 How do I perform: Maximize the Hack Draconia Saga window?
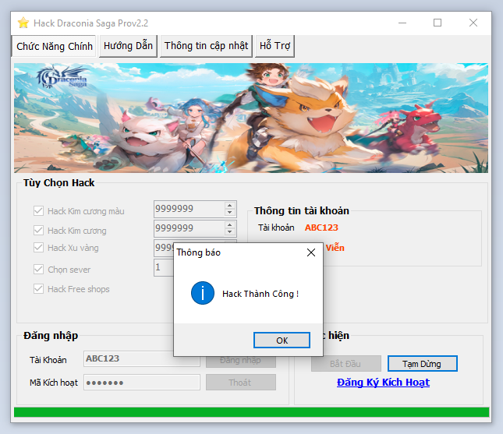click(x=437, y=23)
